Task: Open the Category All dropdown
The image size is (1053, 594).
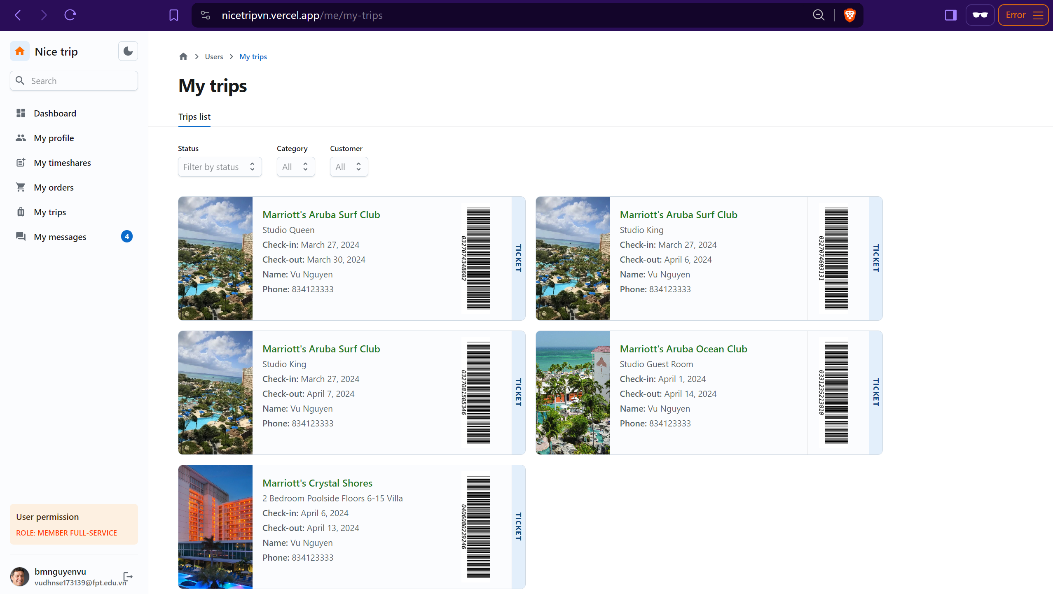Action: click(x=296, y=167)
